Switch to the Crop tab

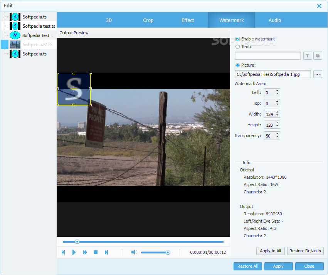(x=148, y=20)
